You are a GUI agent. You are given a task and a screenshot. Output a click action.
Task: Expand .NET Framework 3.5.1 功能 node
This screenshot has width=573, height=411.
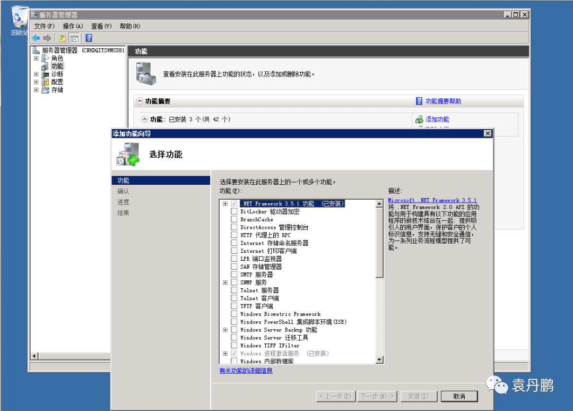coord(225,204)
